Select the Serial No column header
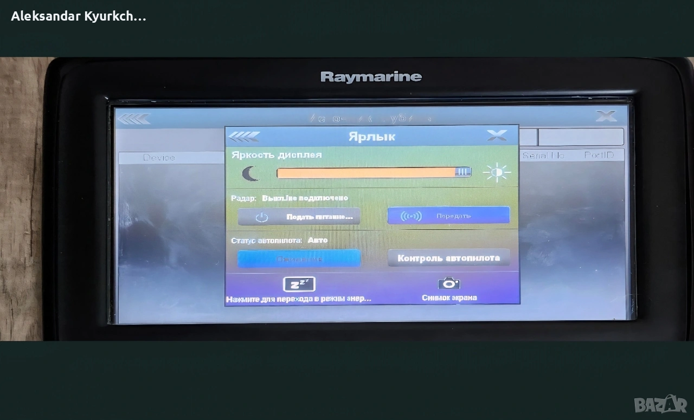This screenshot has height=420, width=694. coord(543,156)
